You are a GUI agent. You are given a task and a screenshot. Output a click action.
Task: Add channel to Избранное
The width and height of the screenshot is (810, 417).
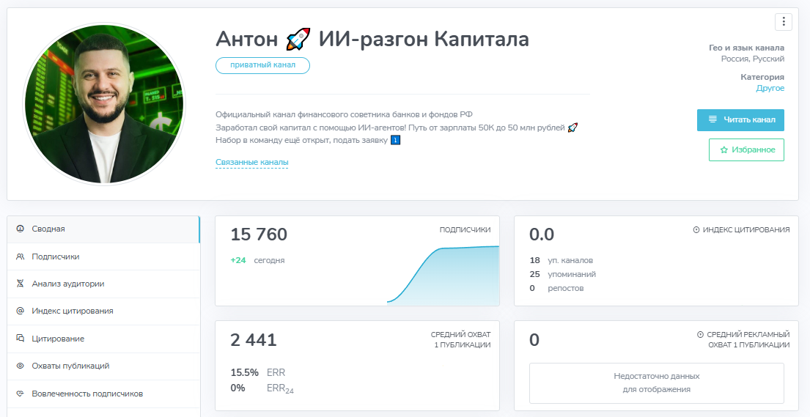pyautogui.click(x=746, y=150)
